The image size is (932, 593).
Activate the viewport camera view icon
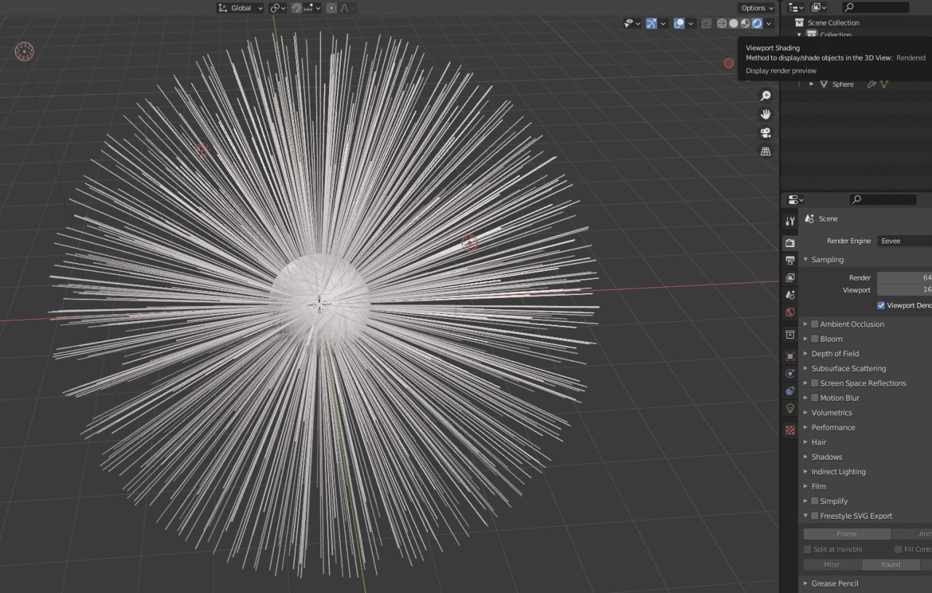(765, 132)
